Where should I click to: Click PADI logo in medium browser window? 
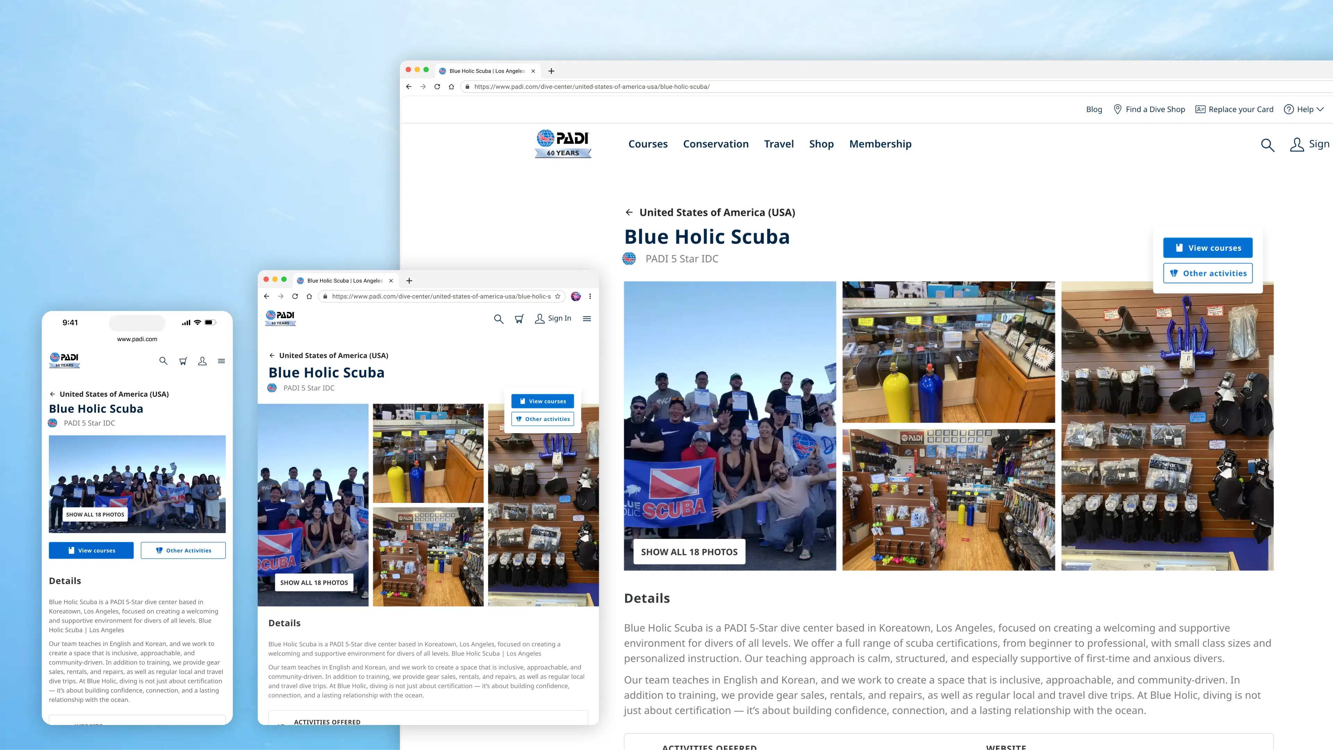click(x=280, y=318)
